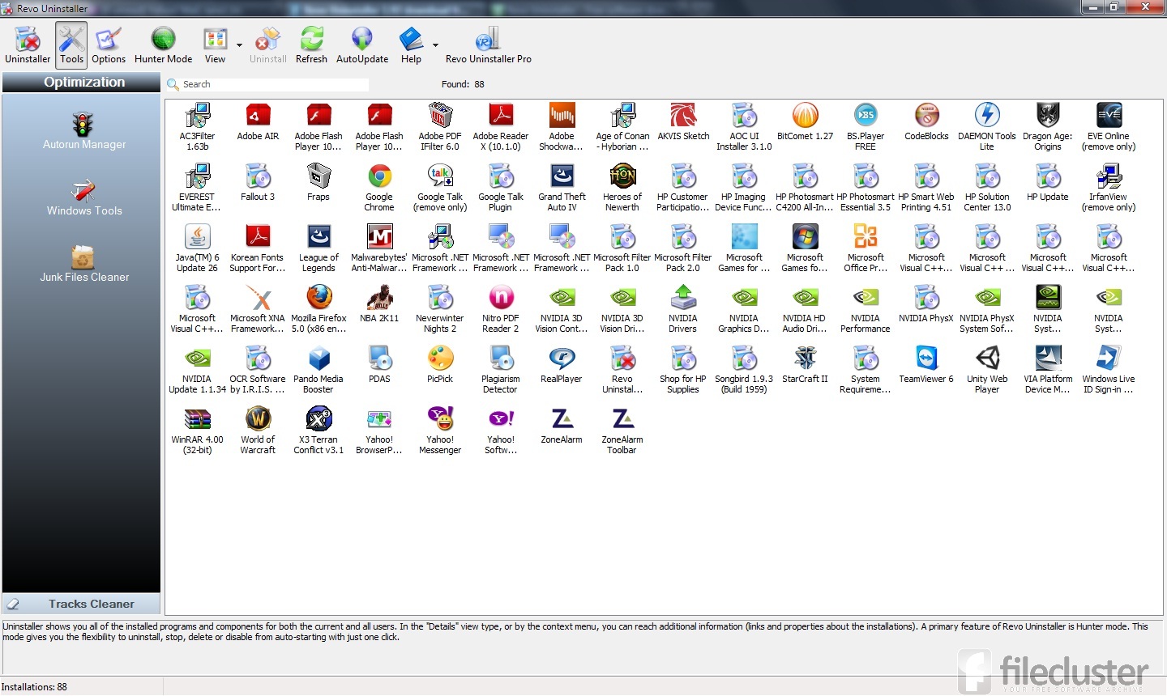Select the Tools toolbar button

coord(71,45)
